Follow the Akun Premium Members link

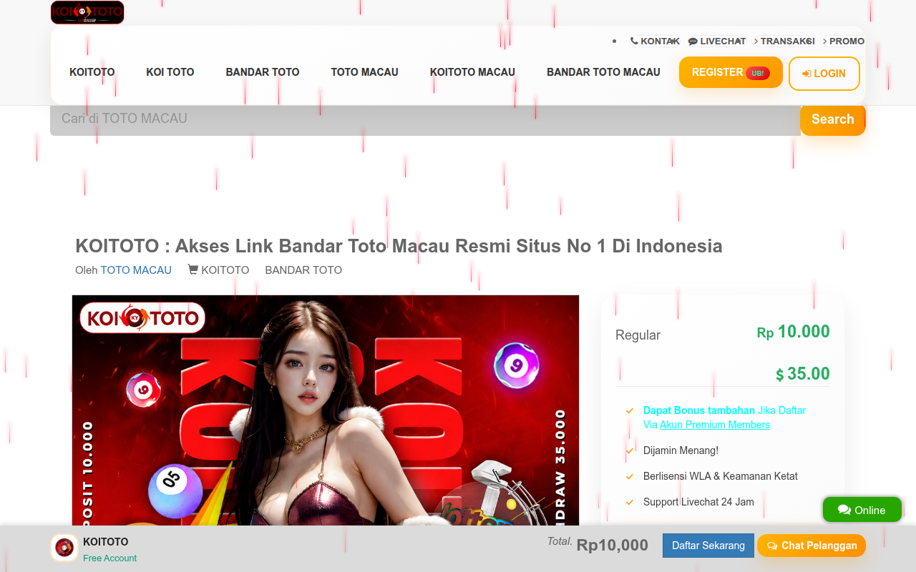715,425
